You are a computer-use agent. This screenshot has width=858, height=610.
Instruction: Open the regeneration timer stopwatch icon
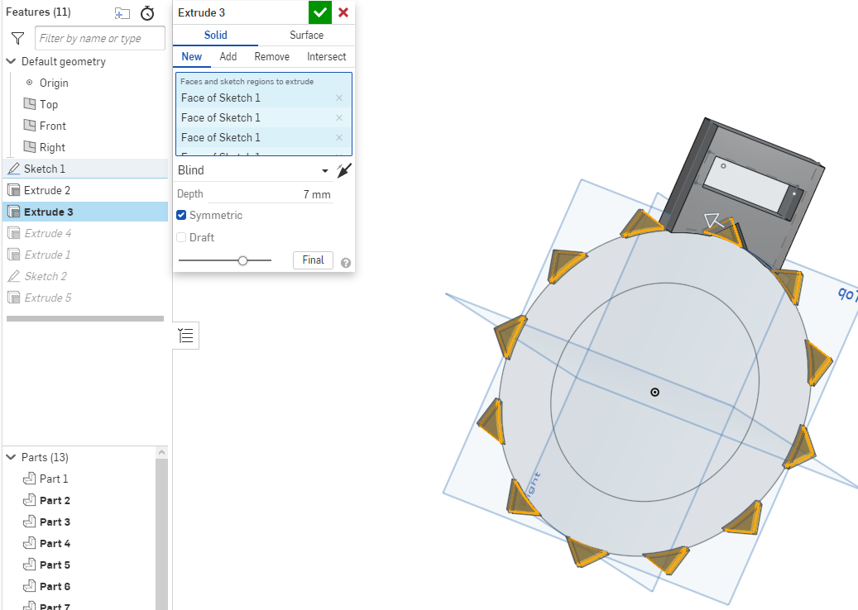[x=147, y=13]
